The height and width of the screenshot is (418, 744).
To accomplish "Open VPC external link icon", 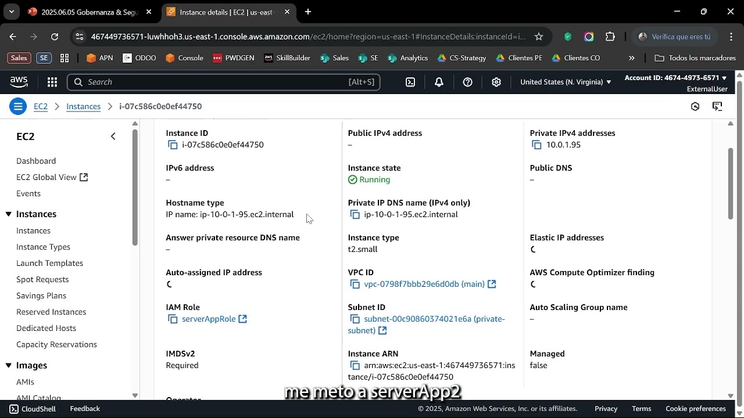I will coord(492,284).
